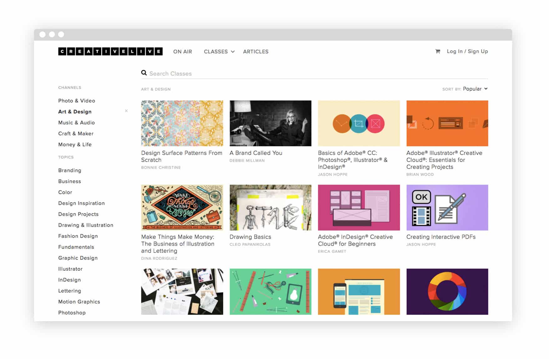
Task: Click the color wheel class thumbnail
Action: pos(447,291)
